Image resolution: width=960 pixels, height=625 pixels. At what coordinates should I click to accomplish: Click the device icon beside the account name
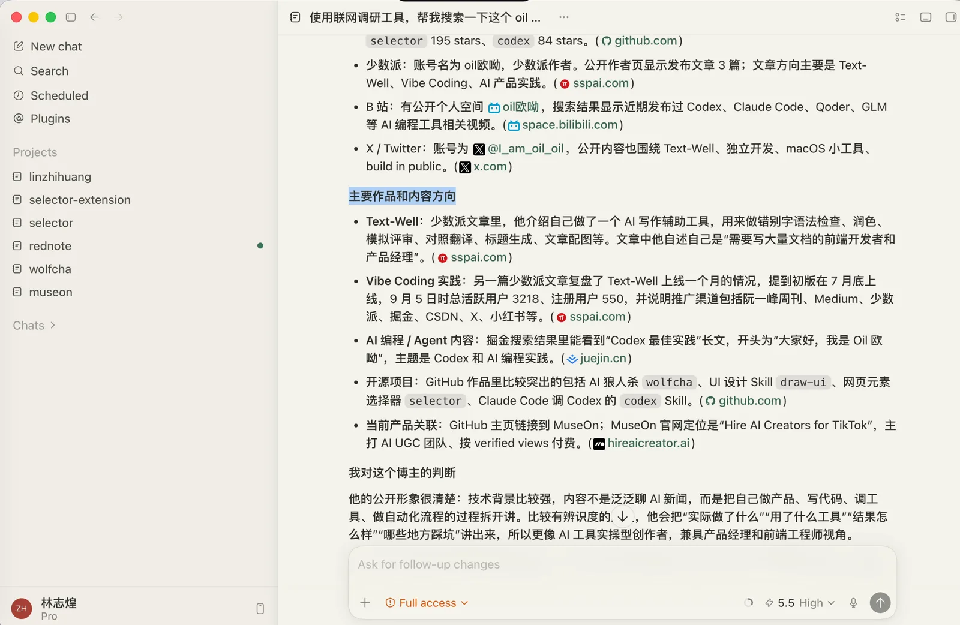pyautogui.click(x=260, y=609)
